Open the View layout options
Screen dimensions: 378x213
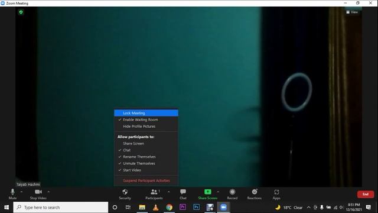(x=352, y=12)
